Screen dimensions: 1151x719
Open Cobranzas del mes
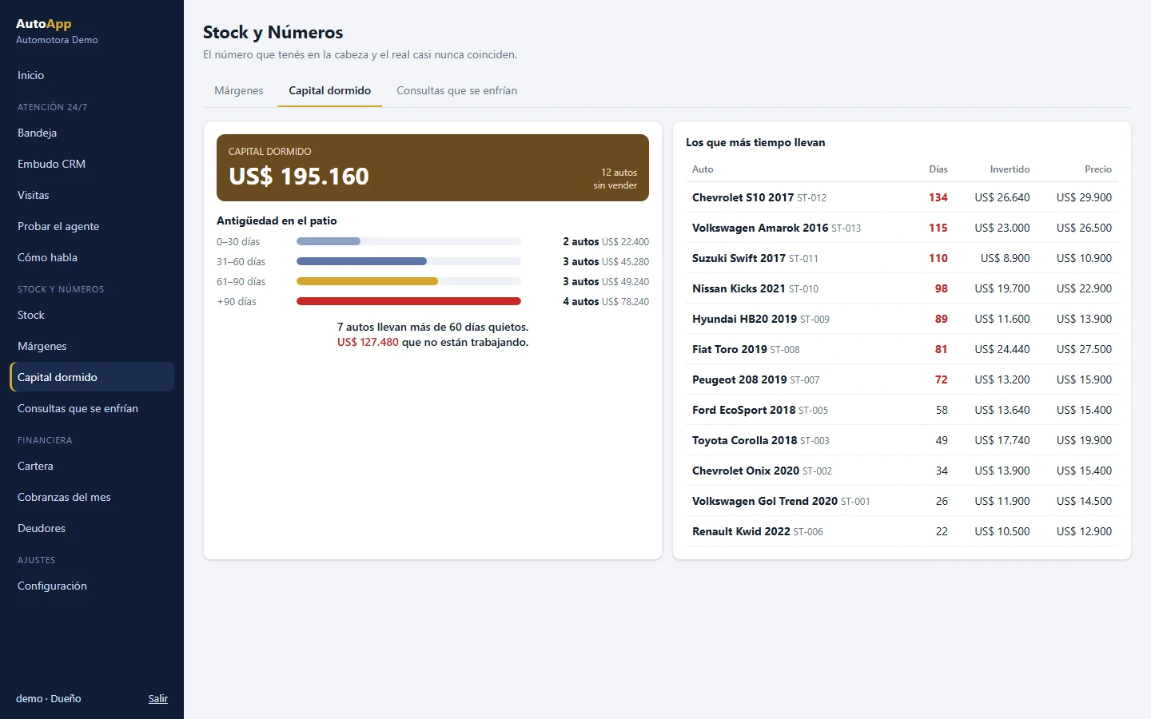coord(92,497)
